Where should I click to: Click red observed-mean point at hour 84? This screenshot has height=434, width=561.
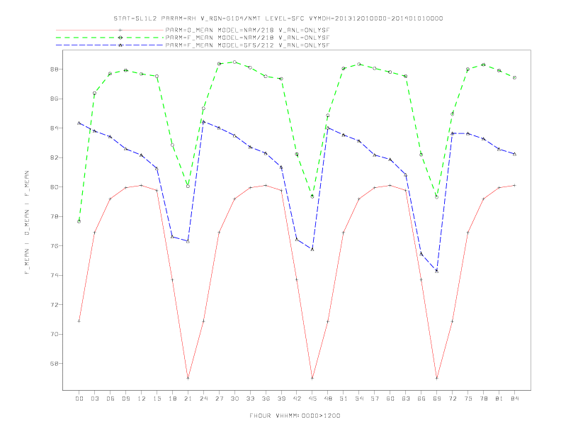(514, 186)
